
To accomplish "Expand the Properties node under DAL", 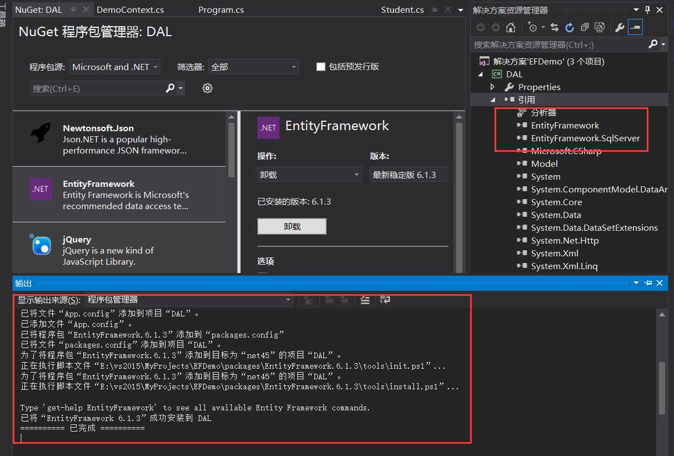I will [492, 87].
